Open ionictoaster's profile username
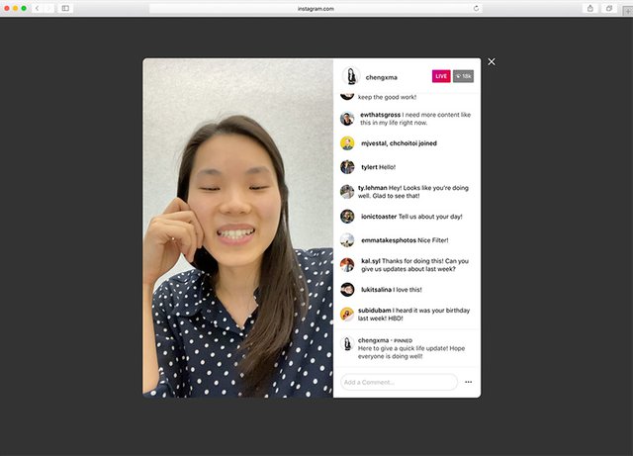This screenshot has width=633, height=456. pyautogui.click(x=382, y=217)
